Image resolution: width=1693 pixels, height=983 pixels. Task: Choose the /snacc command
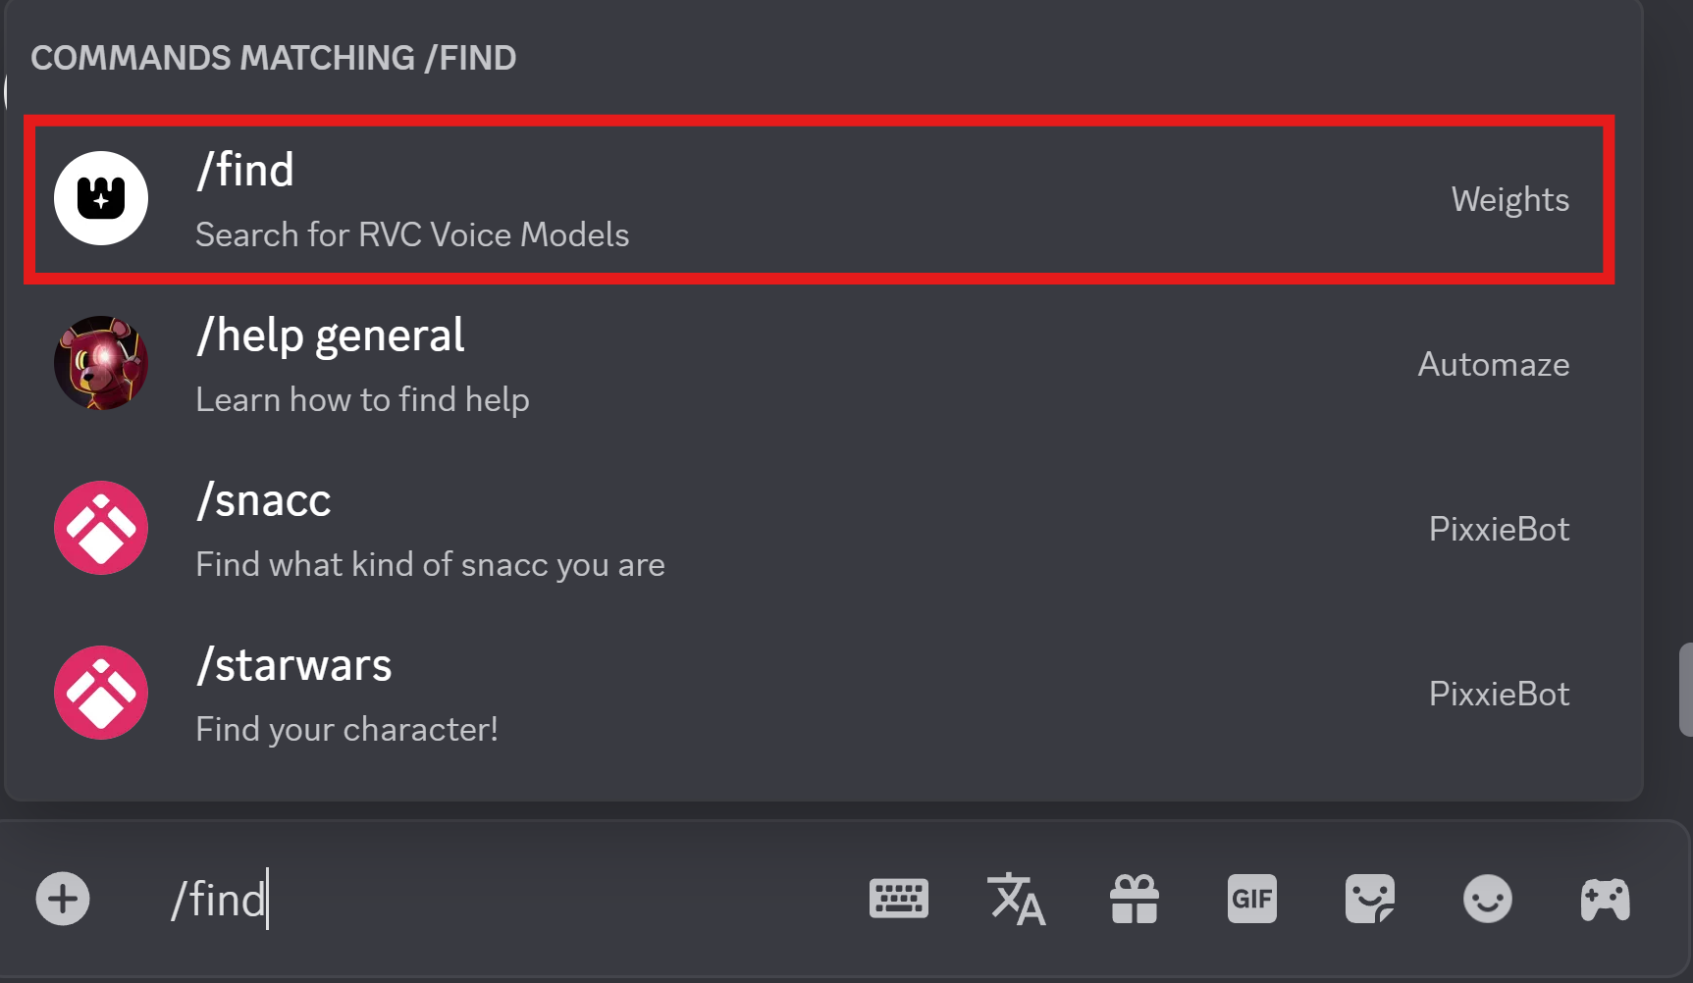pos(820,529)
